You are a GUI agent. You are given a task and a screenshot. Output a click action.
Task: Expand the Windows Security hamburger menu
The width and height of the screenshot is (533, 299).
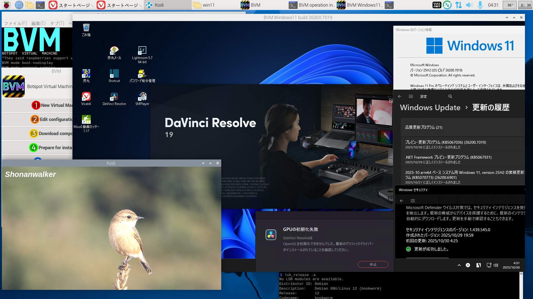413,201
